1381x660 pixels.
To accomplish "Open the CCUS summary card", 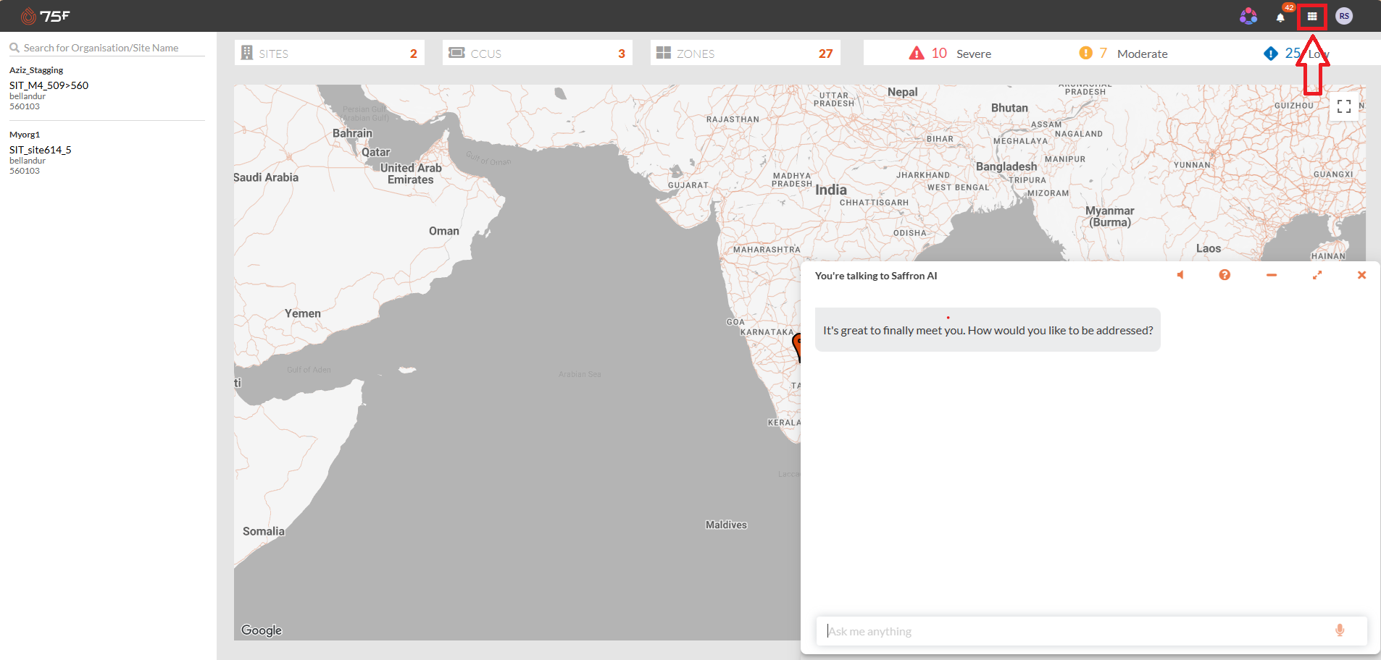I will click(537, 53).
